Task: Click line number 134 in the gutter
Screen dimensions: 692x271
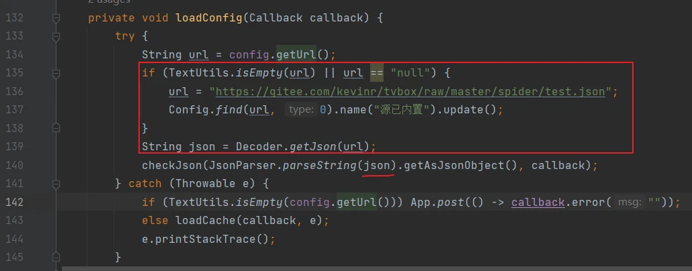Action: tap(15, 54)
